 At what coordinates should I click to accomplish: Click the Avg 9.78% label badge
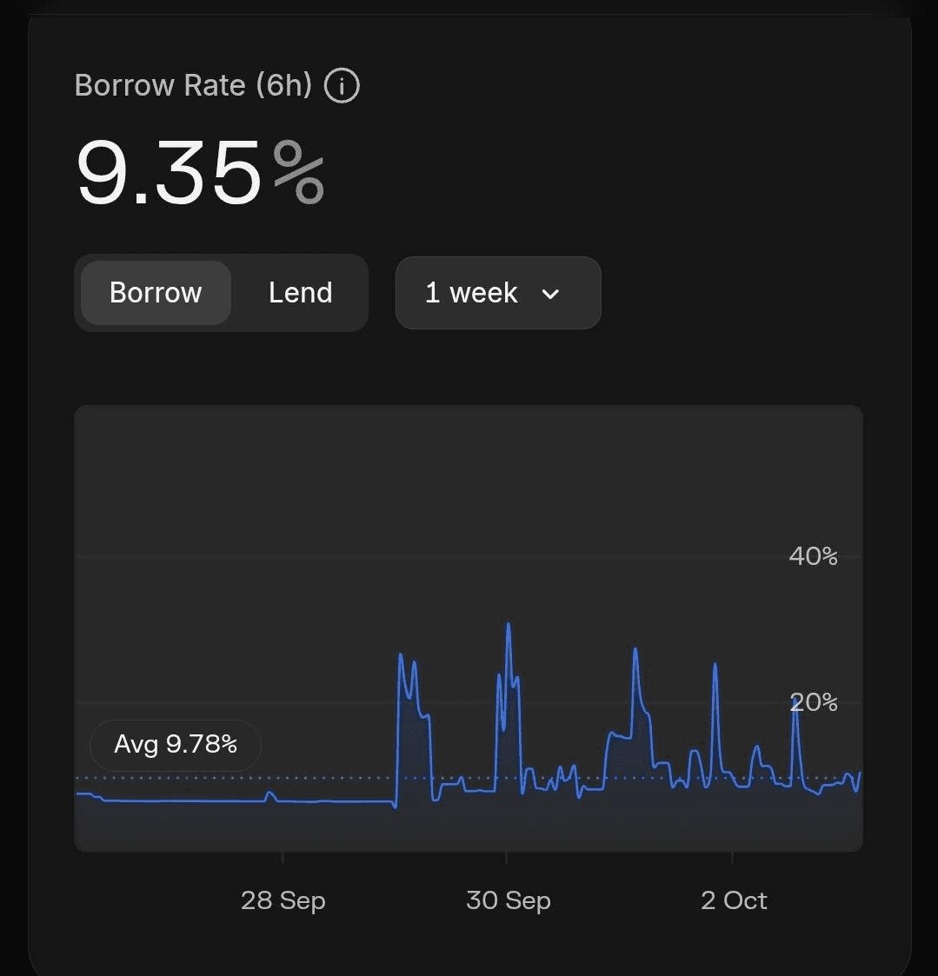tap(176, 745)
